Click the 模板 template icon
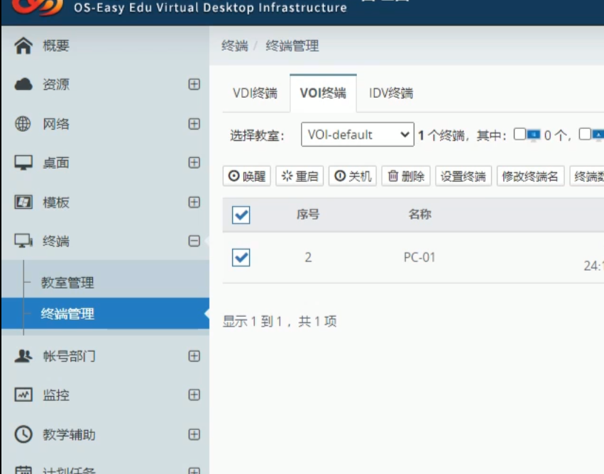 tap(23, 203)
